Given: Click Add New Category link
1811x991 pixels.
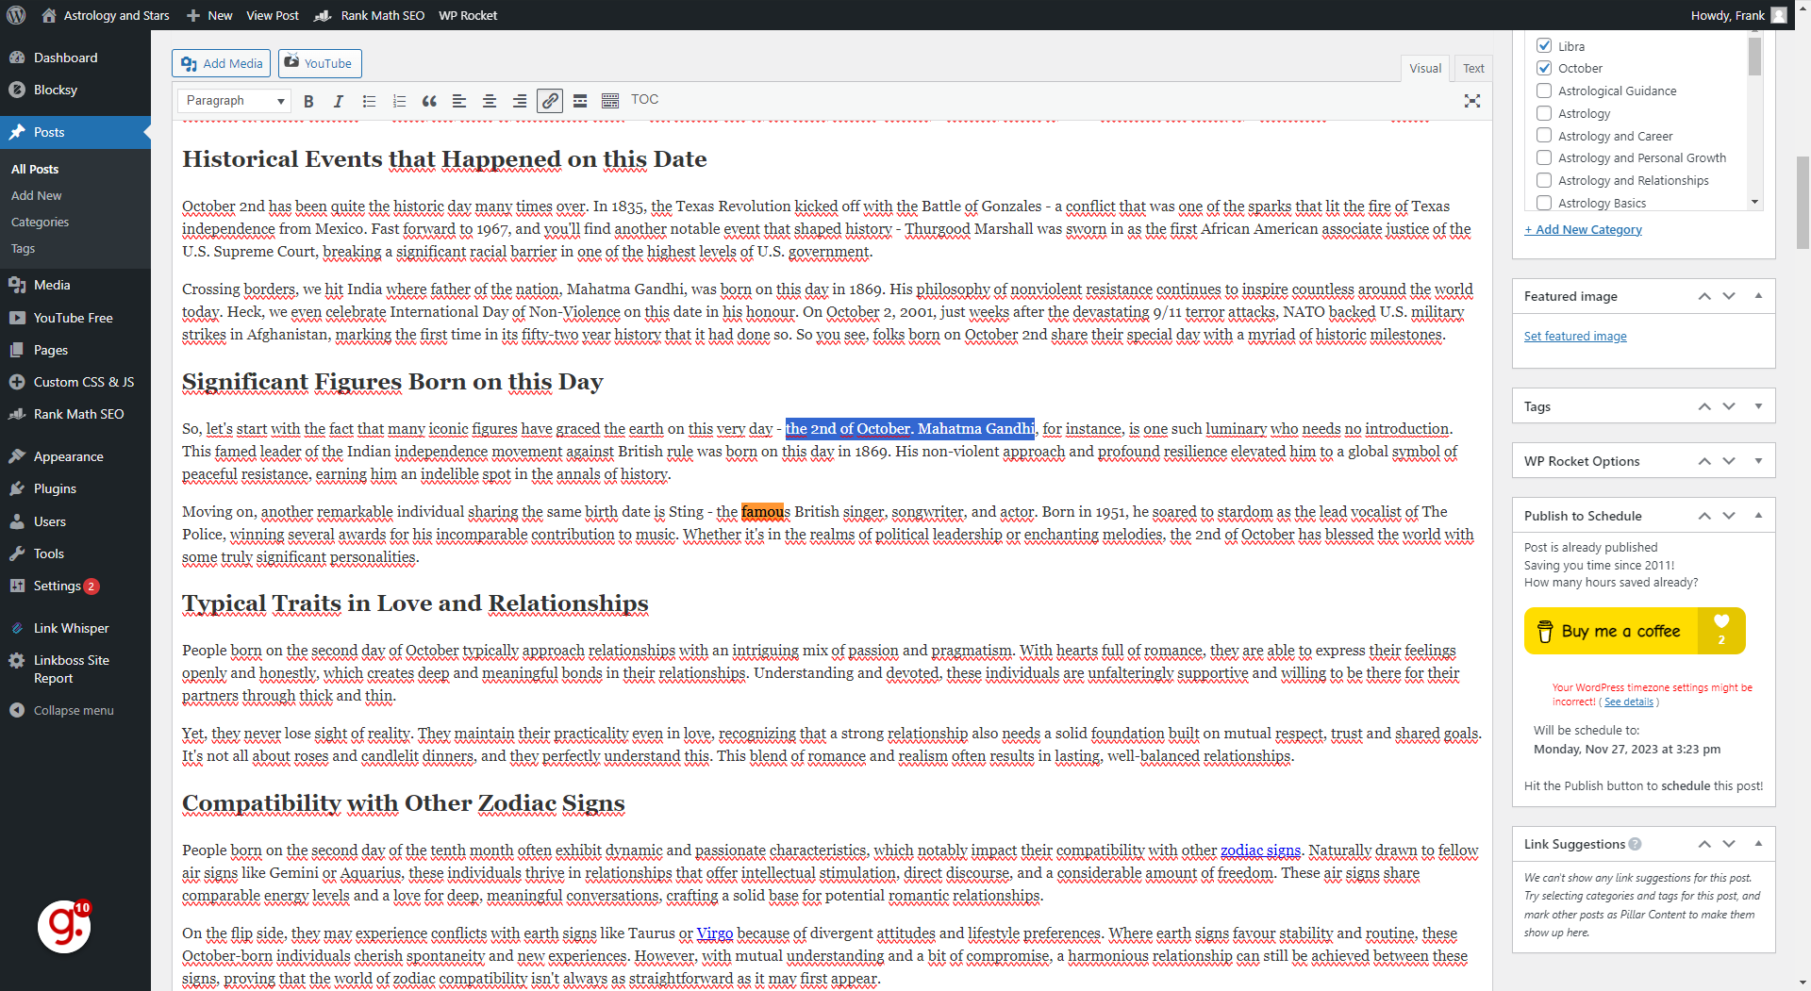Looking at the screenshot, I should click(x=1583, y=229).
